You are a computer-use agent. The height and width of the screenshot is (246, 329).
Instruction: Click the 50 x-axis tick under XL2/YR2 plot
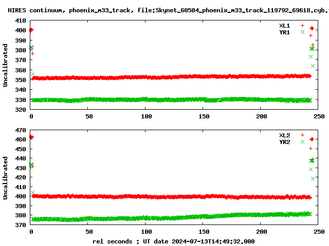point(89,232)
